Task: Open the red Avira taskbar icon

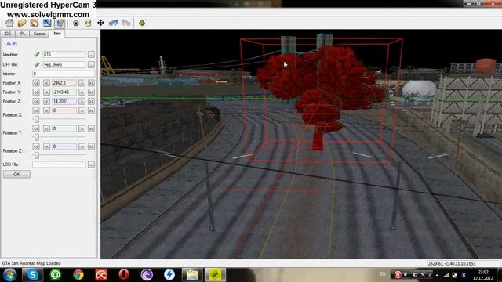Action: [101, 275]
